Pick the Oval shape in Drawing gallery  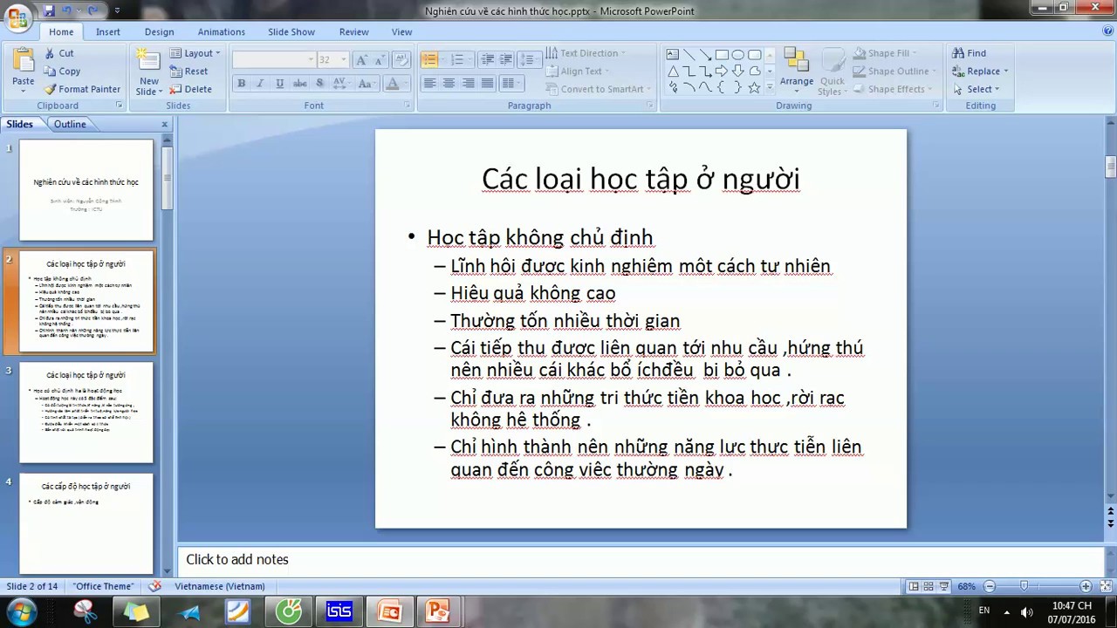738,55
